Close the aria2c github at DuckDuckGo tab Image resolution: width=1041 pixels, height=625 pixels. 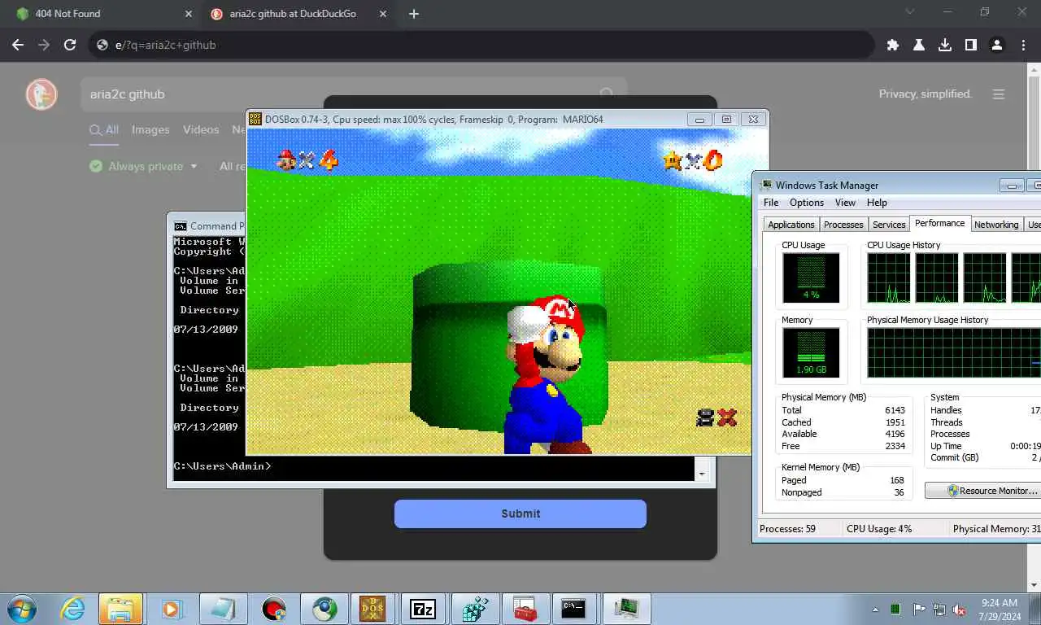point(382,14)
